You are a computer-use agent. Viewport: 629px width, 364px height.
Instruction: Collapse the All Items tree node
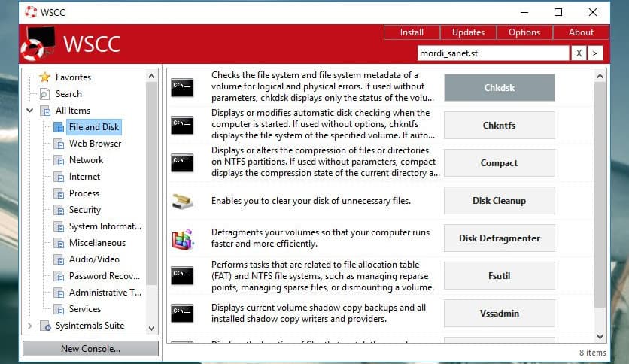tap(29, 111)
